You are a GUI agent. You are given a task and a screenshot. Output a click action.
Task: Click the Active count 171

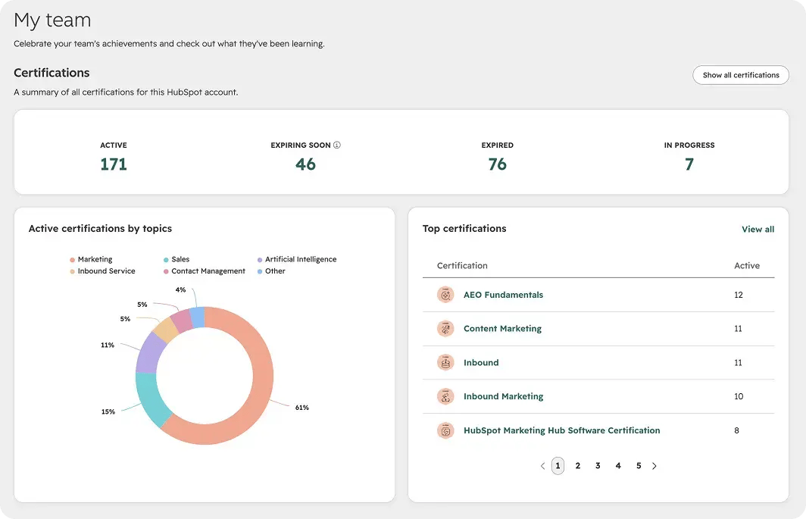coord(114,164)
